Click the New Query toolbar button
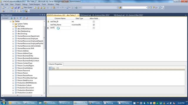Image resolution: width=188 pixels, height=105 pixels. pos(27,8)
